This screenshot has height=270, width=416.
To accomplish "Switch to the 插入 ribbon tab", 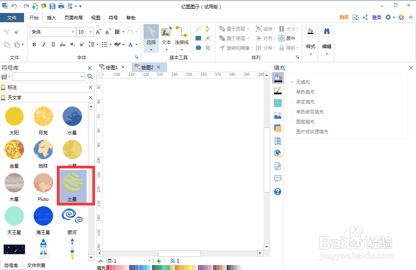I will coord(51,18).
